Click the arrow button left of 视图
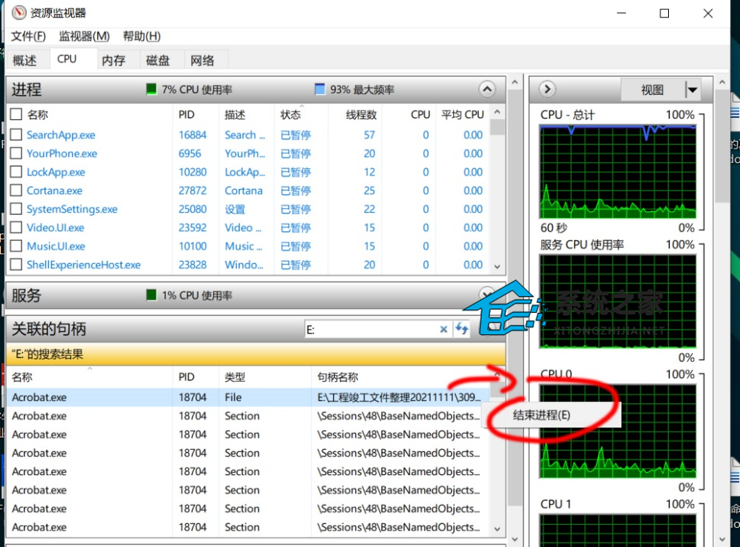 (547, 90)
